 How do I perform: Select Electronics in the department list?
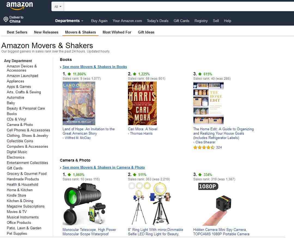16,157
